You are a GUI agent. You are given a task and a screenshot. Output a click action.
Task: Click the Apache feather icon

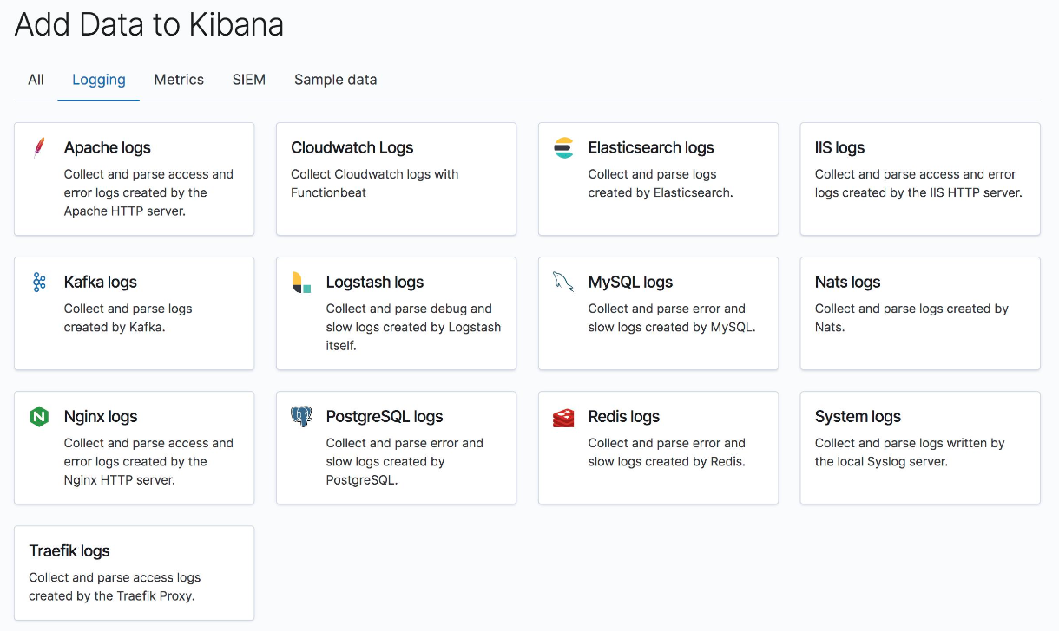pos(39,148)
